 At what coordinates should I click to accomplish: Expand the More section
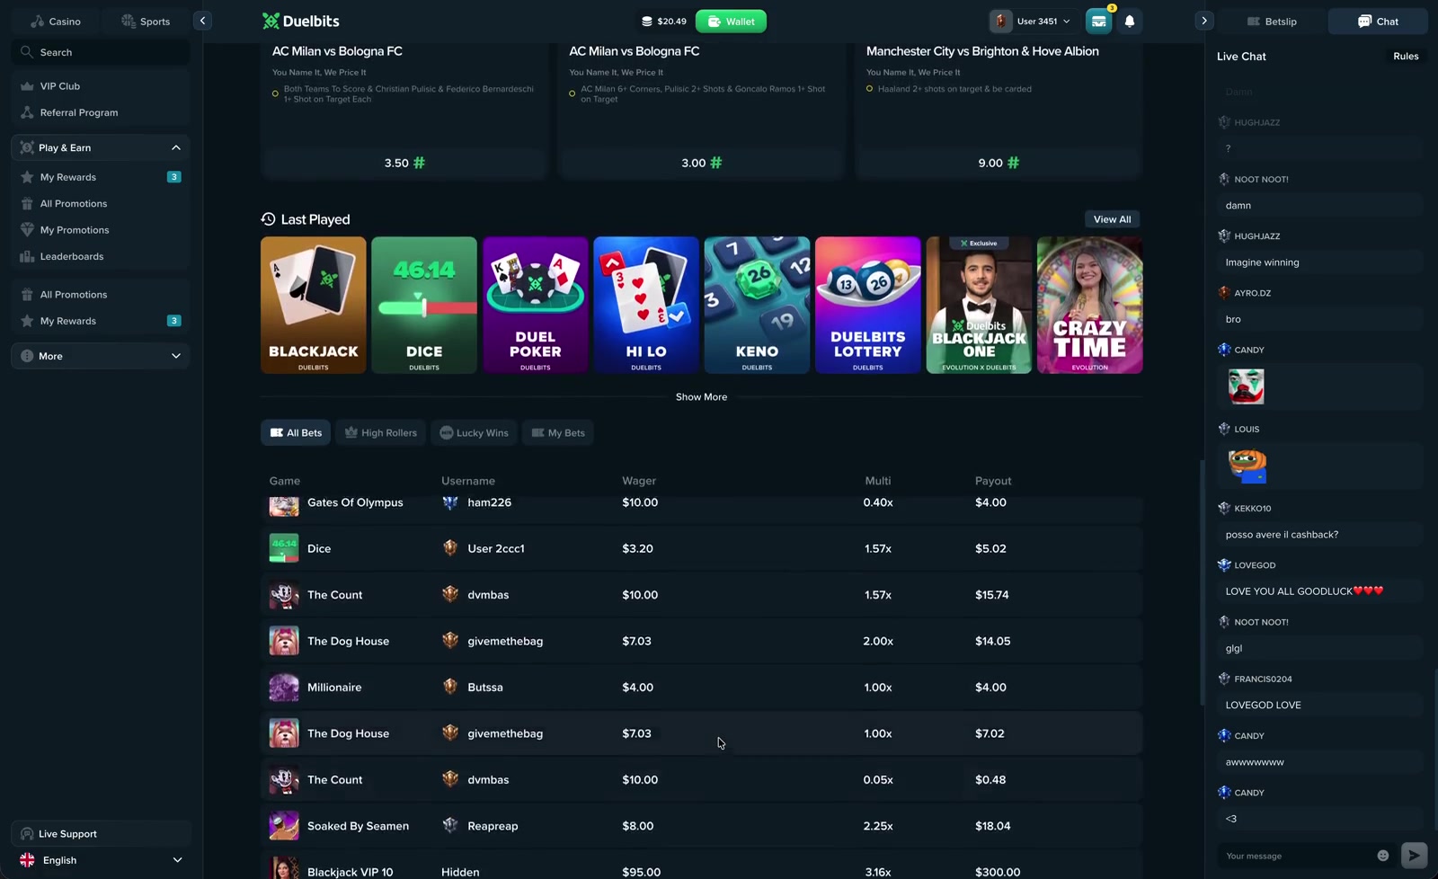pos(100,356)
